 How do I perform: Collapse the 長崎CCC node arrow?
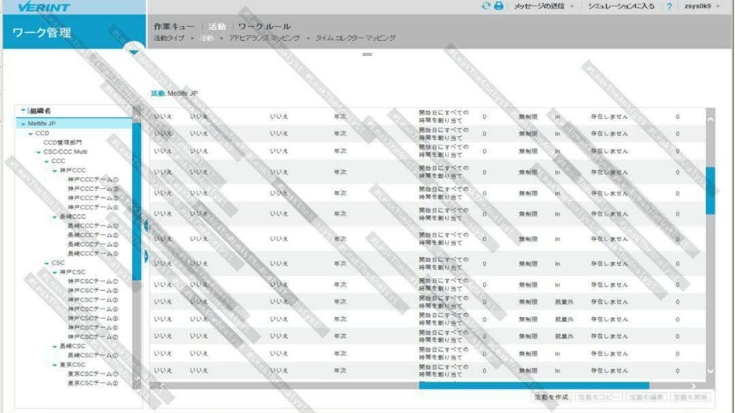coord(55,217)
